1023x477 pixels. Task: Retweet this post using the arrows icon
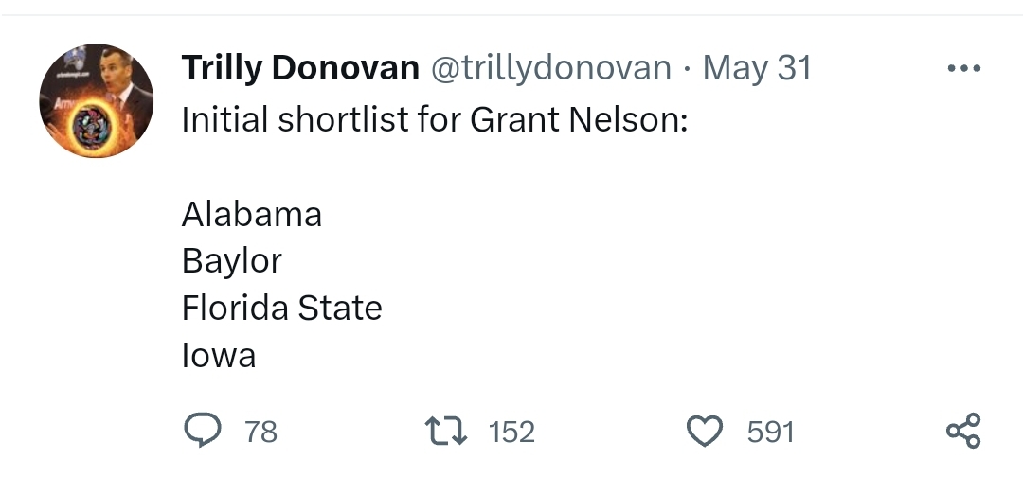[450, 432]
